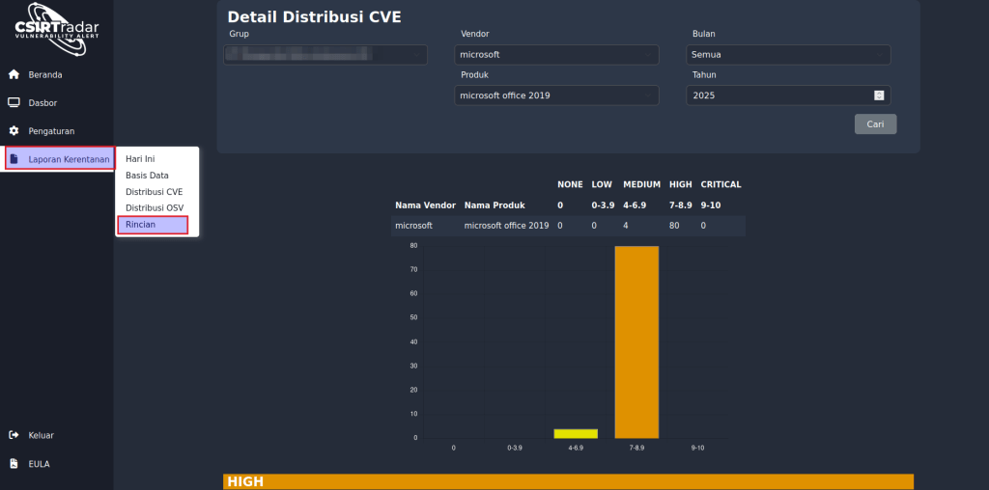Click the microsoft office 2019 table cell

click(506, 226)
